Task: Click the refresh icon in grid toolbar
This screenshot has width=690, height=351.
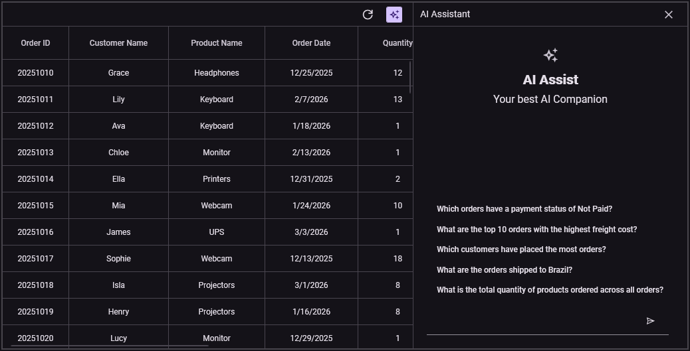Action: point(368,15)
